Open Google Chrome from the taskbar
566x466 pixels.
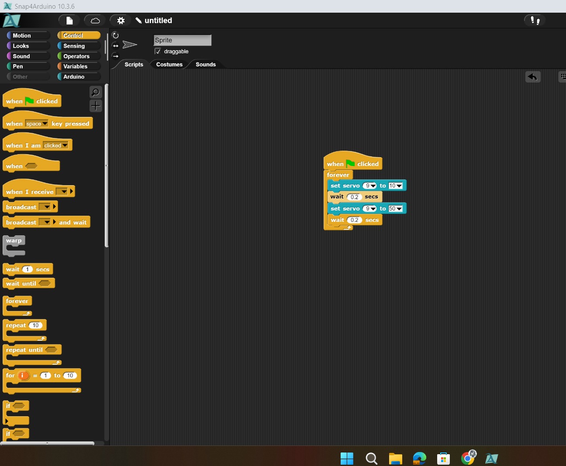click(468, 458)
